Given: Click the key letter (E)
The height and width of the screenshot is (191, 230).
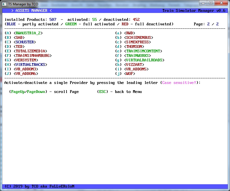Looking at the screenshot, I should click(8, 51).
